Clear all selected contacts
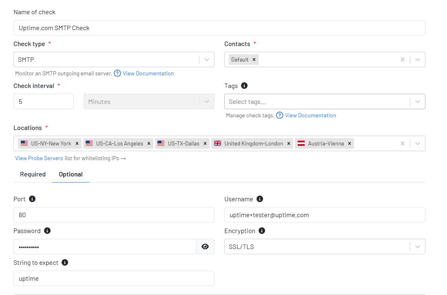Screen dimensions: 447x295 pyautogui.click(x=402, y=59)
